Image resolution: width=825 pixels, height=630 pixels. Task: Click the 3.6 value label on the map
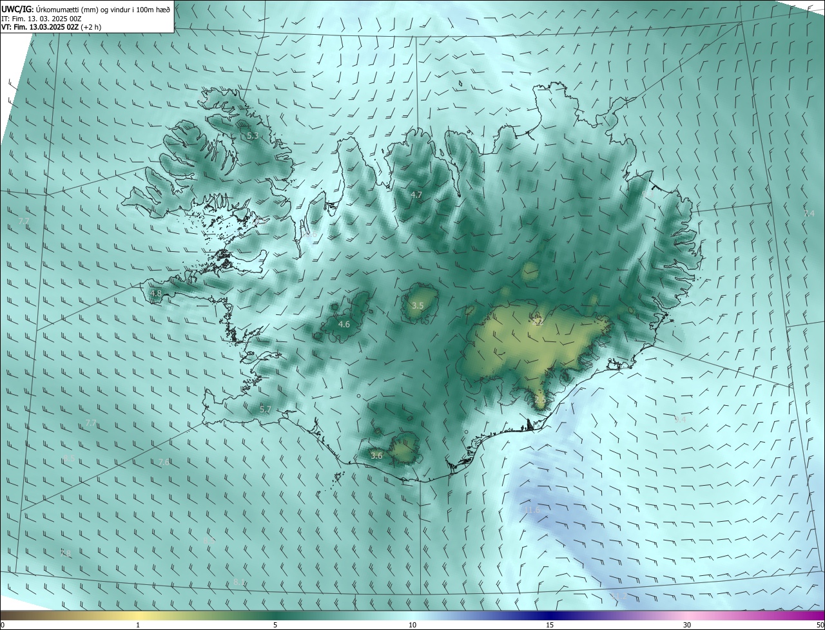click(x=377, y=455)
